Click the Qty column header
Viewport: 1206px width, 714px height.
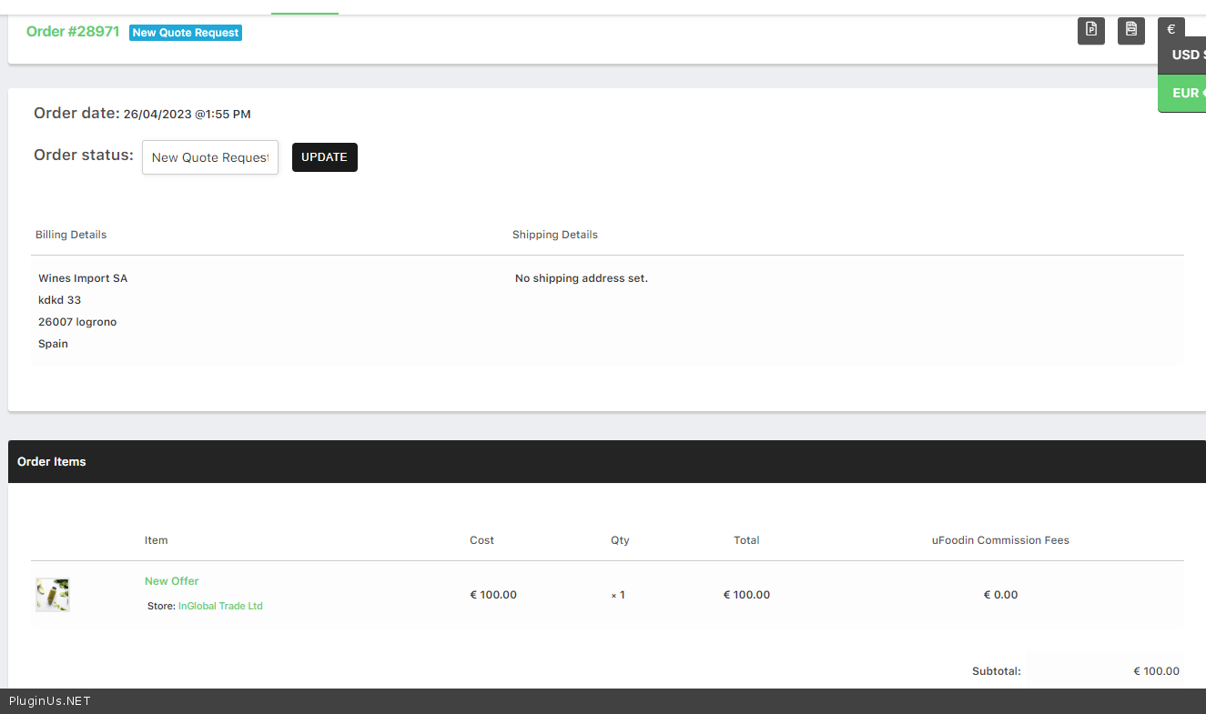coord(620,540)
